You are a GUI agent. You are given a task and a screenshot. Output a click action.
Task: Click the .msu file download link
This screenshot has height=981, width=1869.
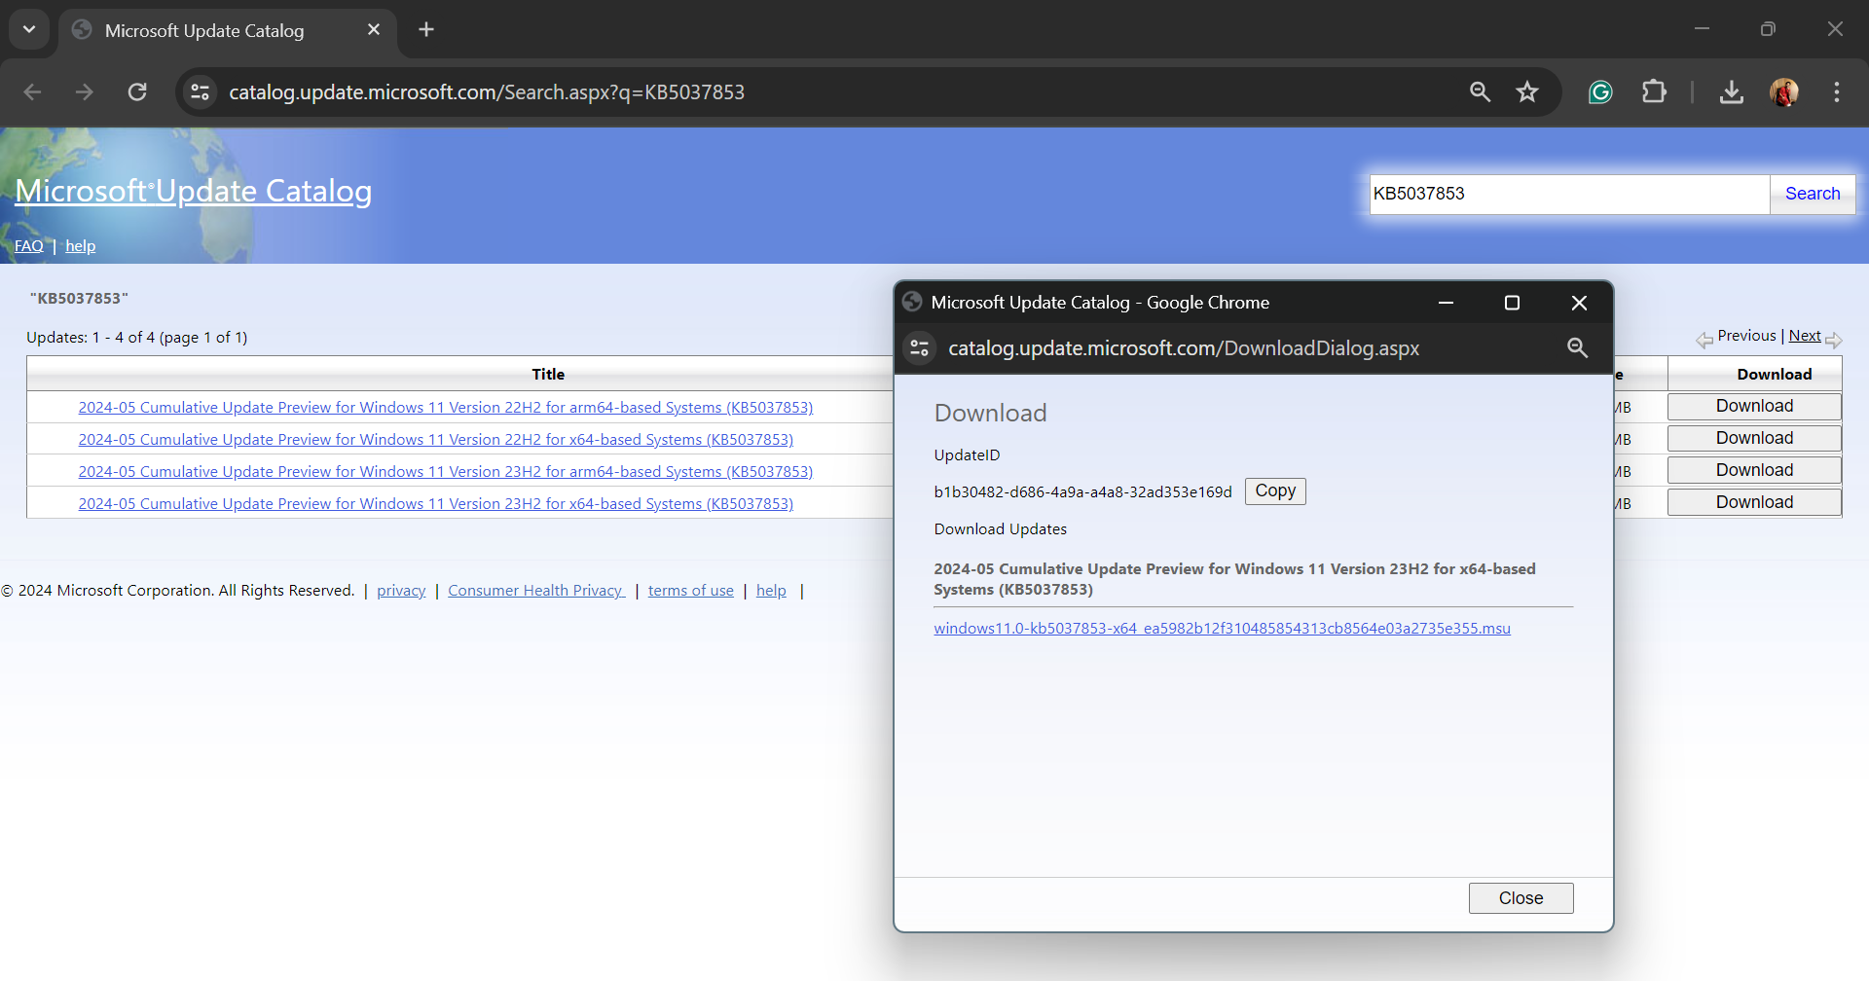click(1222, 629)
